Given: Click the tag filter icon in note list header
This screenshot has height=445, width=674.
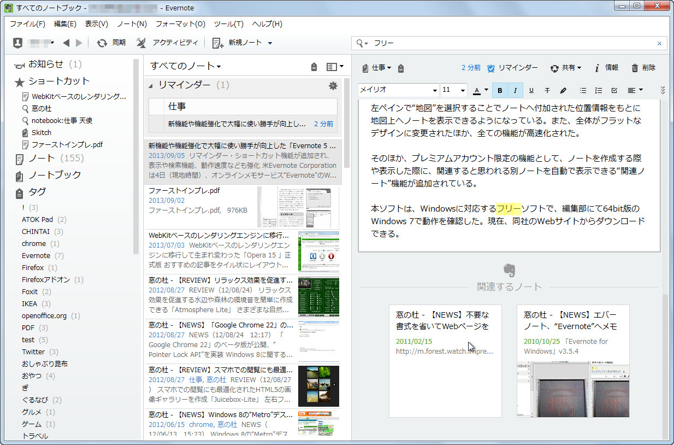Looking at the screenshot, I should 314,67.
